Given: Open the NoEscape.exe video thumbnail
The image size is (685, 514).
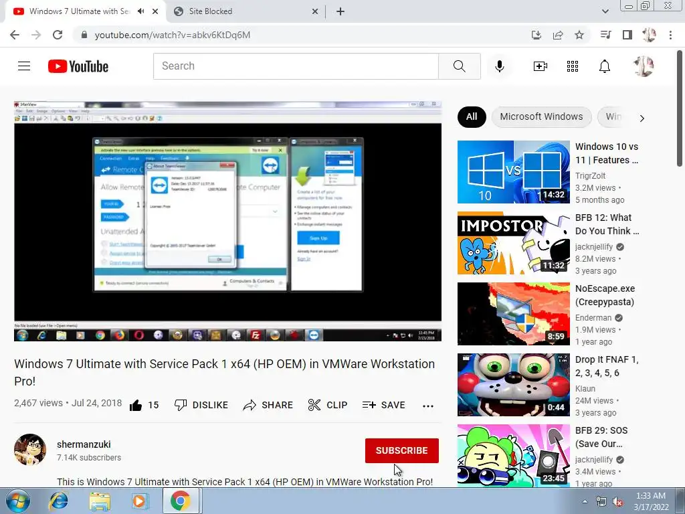Looking at the screenshot, I should [513, 314].
